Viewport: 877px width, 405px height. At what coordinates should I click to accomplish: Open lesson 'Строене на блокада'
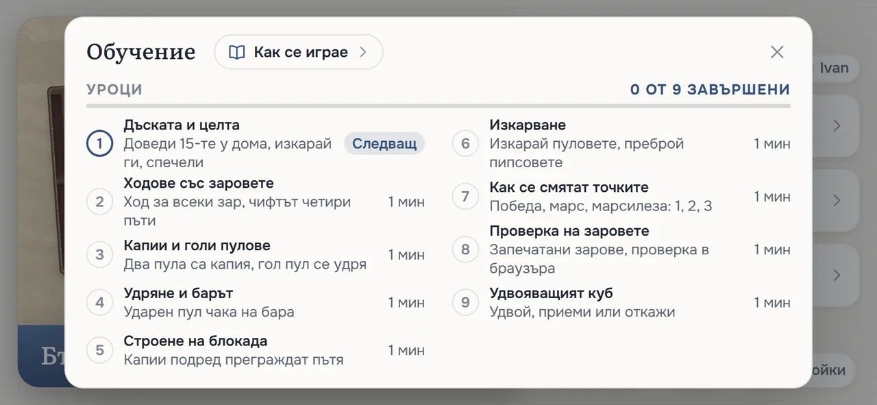(x=256, y=350)
